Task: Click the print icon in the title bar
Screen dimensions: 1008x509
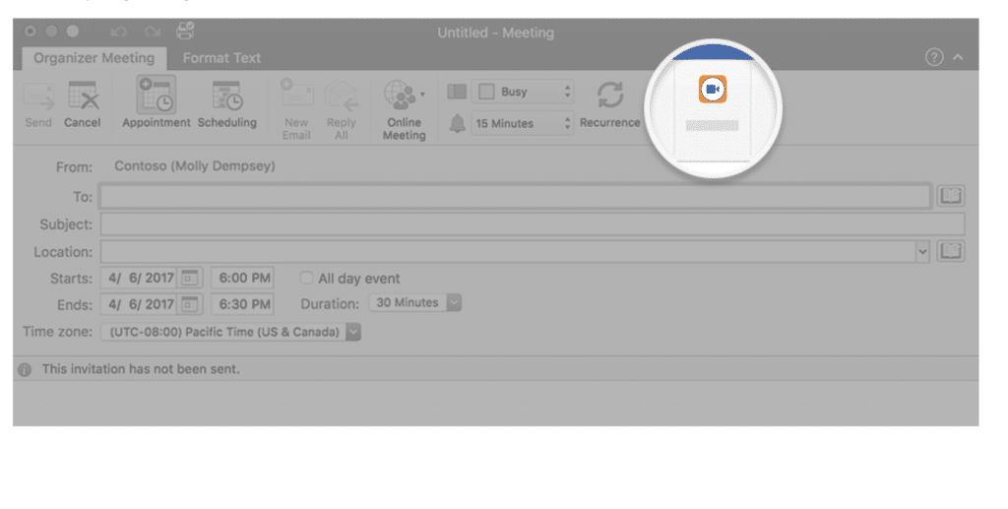Action: [x=185, y=31]
